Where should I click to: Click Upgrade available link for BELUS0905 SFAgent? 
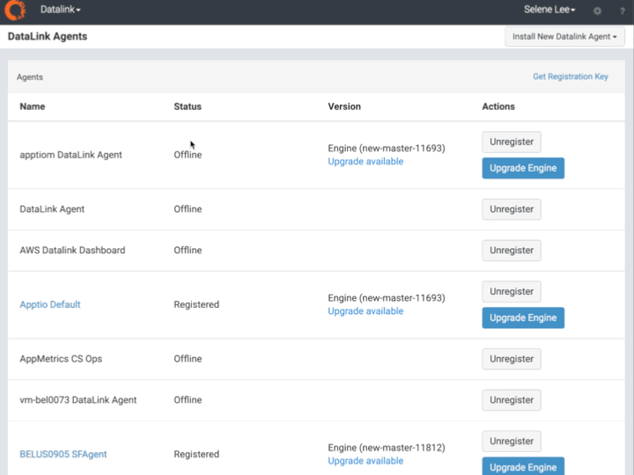[365, 461]
